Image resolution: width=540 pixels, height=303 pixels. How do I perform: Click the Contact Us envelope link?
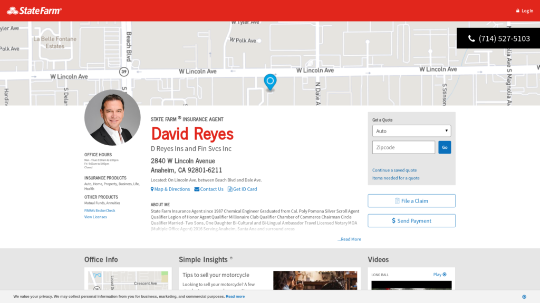tap(209, 189)
